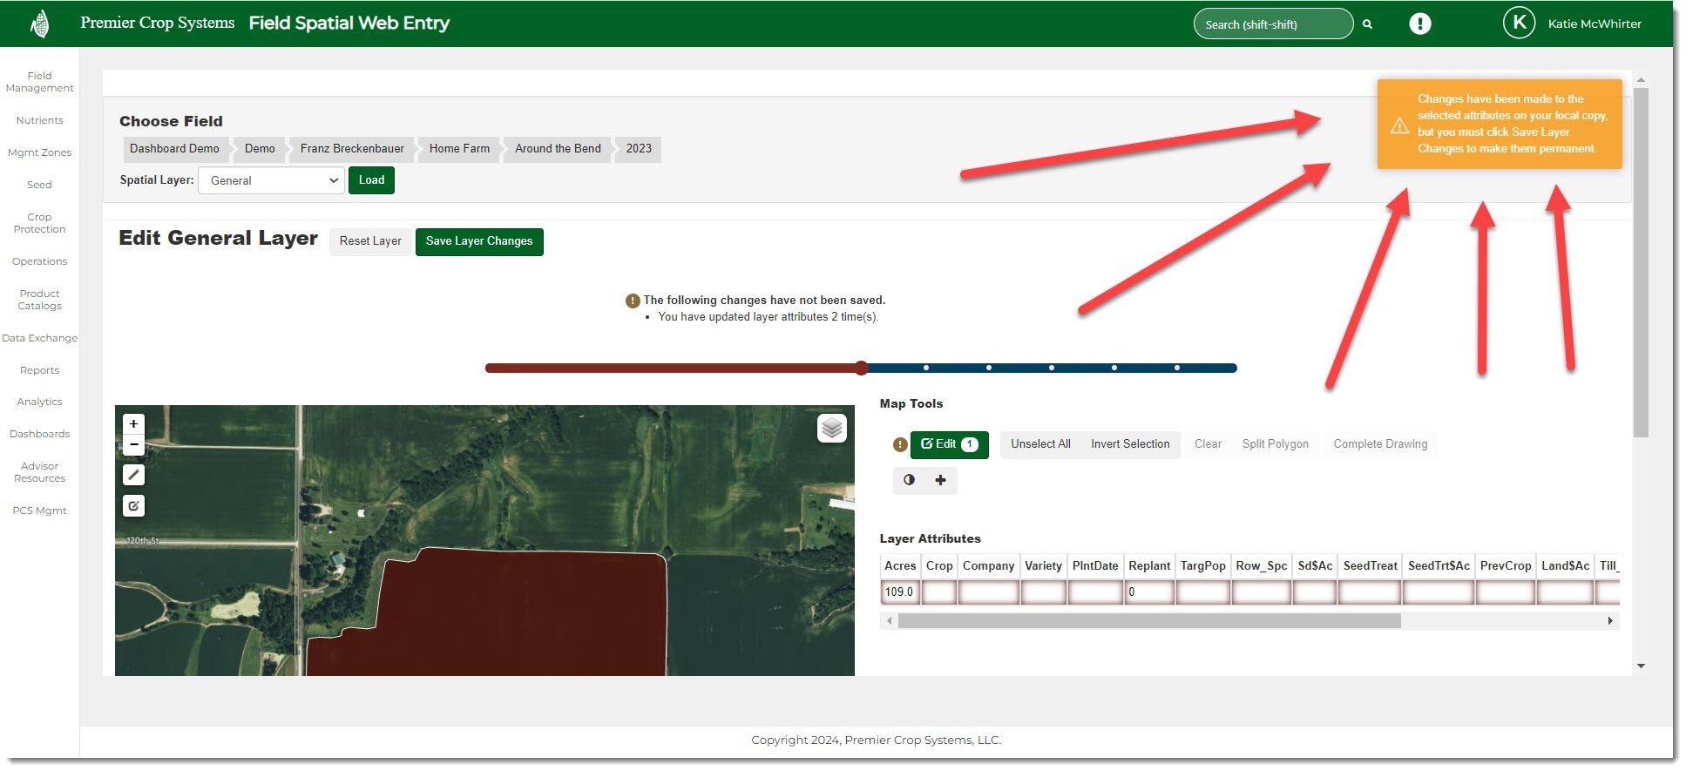Screen dimensions: 1686x771
Task: Toggle the green Edit mode button
Action: tap(949, 444)
